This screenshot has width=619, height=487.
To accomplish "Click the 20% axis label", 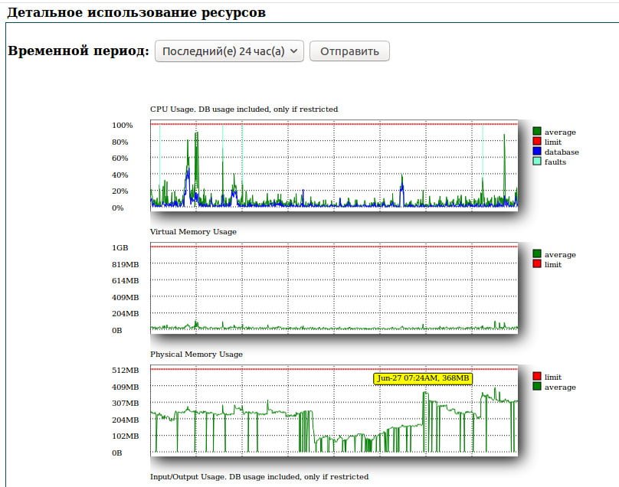I will coord(120,191).
